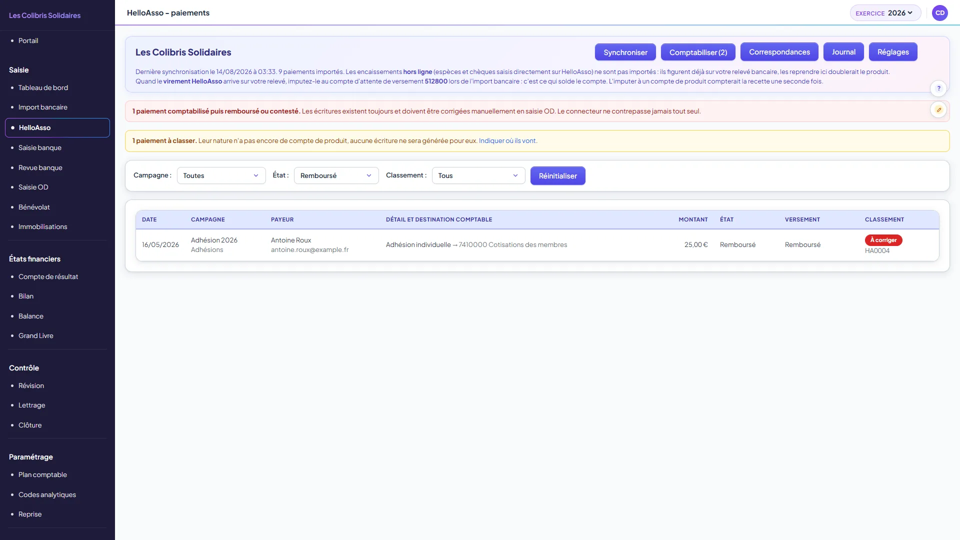Click the 'HelloAsso – paiements' page title

coord(168,13)
